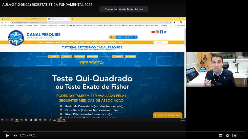Open Perguntas menu item
Screen dimensions: 248x139
click(102, 42)
